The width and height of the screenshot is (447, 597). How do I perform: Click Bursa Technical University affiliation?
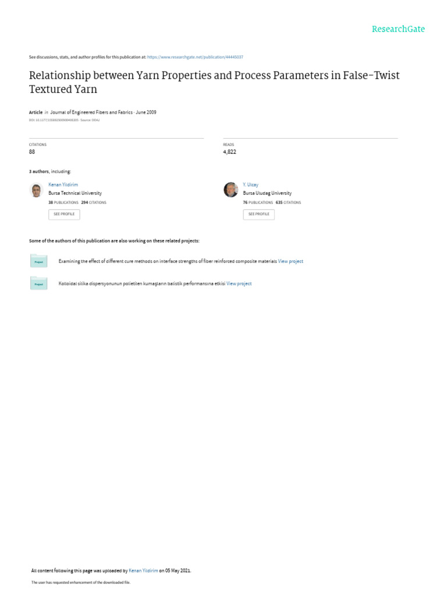(x=75, y=193)
